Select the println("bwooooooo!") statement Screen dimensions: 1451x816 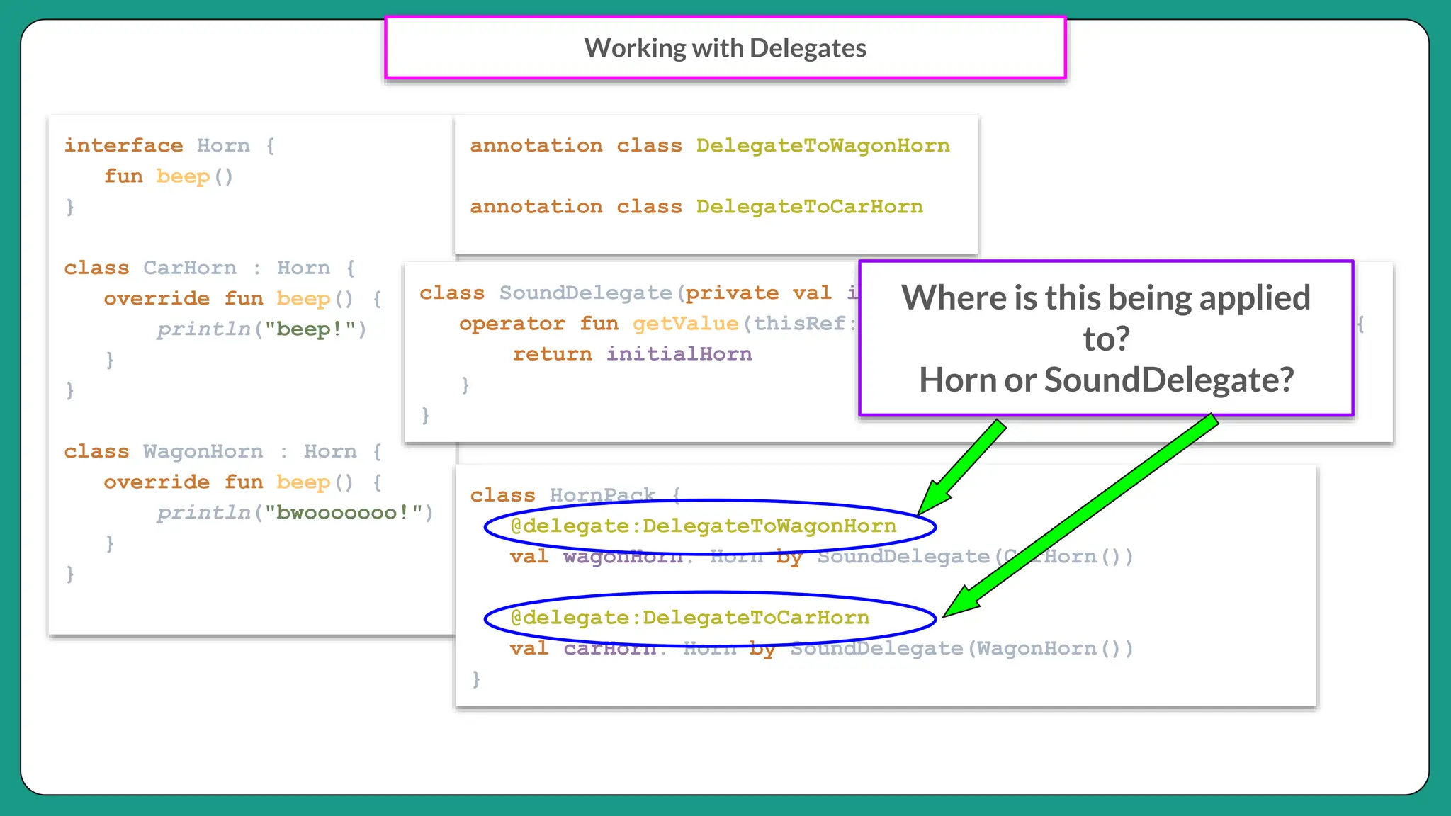295,512
